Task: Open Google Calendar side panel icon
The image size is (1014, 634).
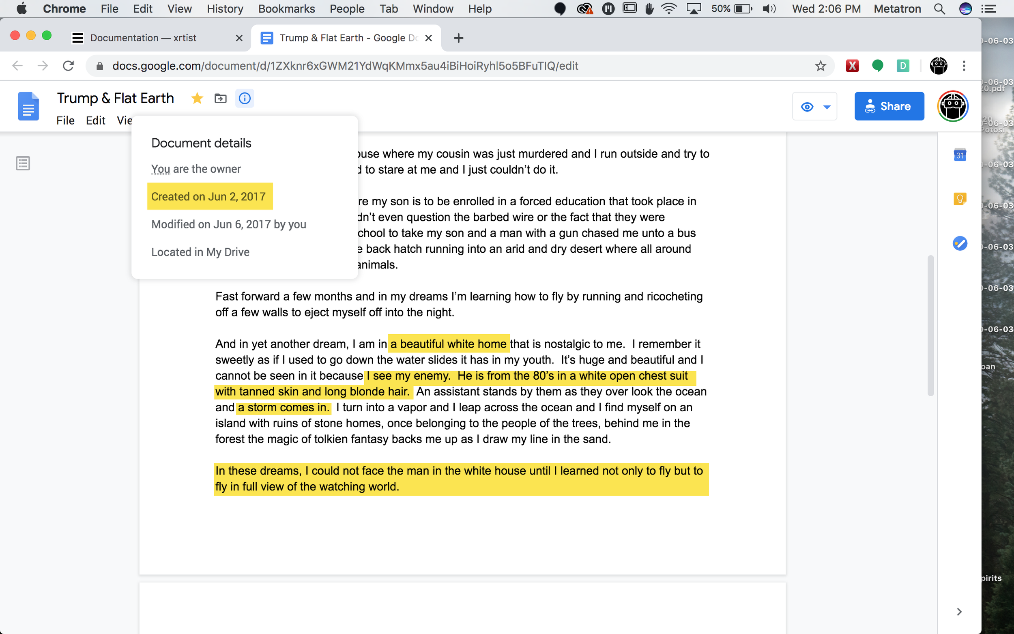Action: click(960, 155)
